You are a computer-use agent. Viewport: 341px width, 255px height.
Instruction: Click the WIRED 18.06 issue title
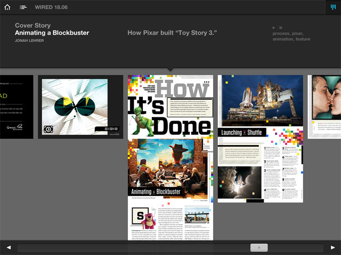[x=51, y=7]
